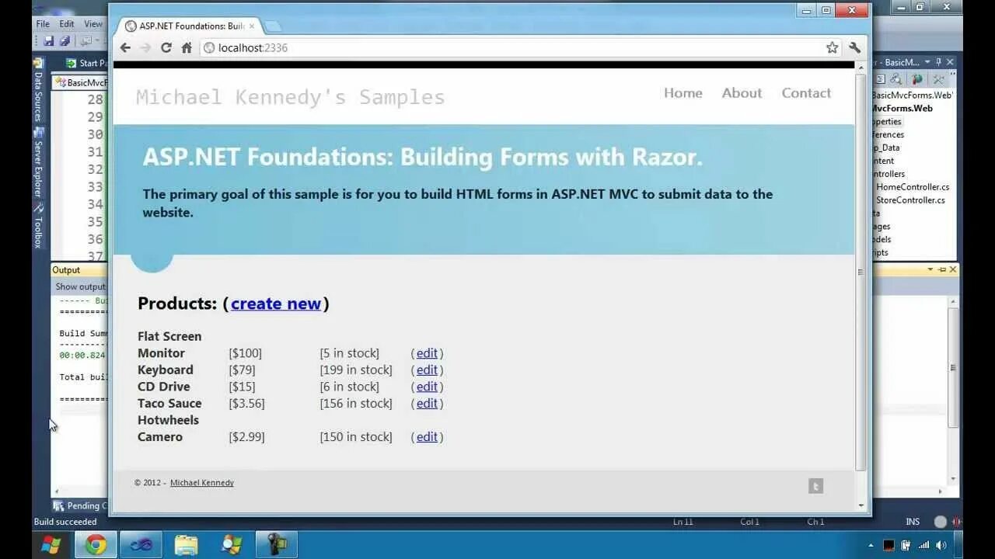Viewport: 995px width, 559px height.
Task: Edit the Taco Sauce product
Action: click(427, 404)
